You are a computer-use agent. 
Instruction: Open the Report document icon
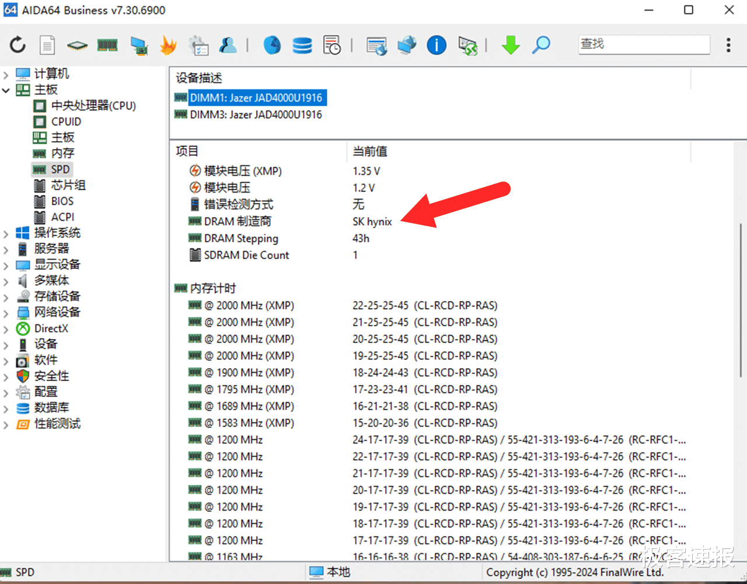click(47, 45)
